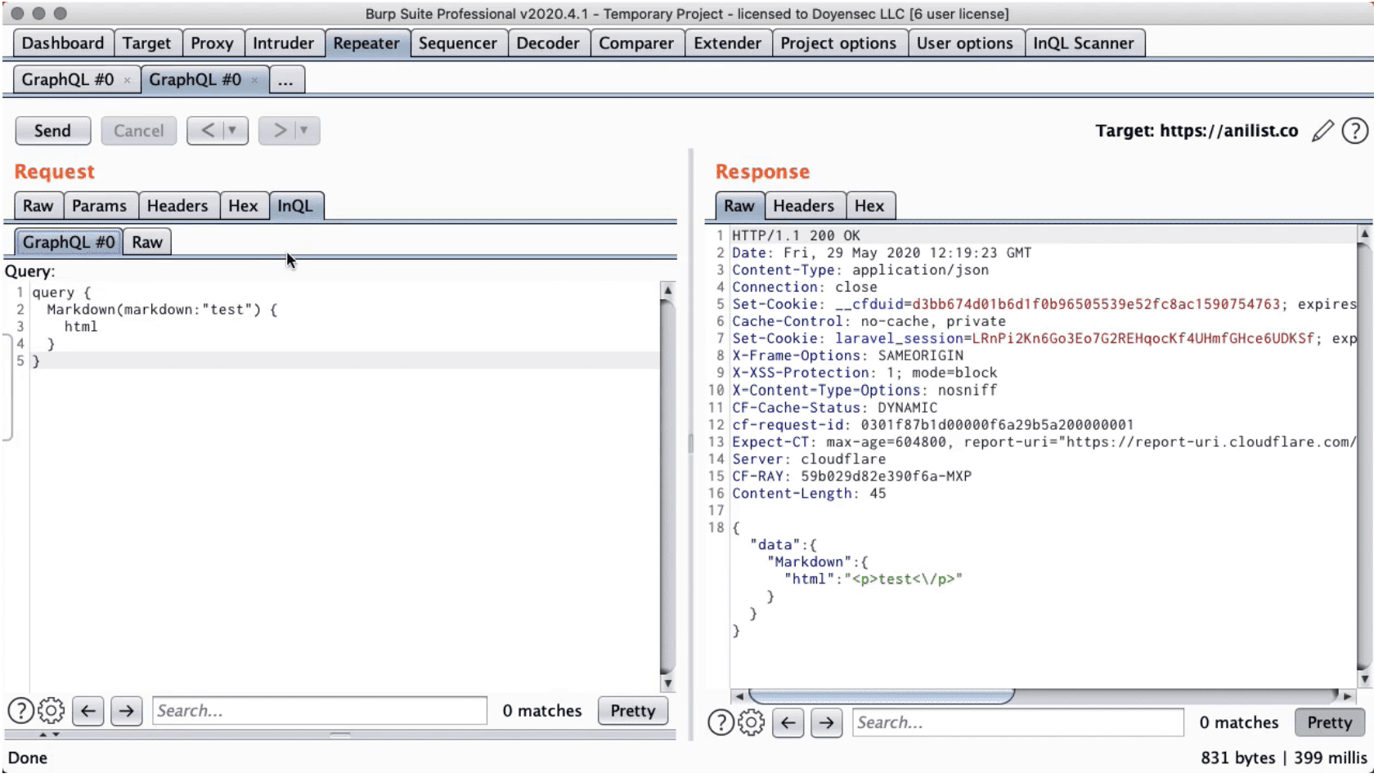Viewport: 1374px width, 778px height.
Task: Open User options tab
Action: [965, 43]
